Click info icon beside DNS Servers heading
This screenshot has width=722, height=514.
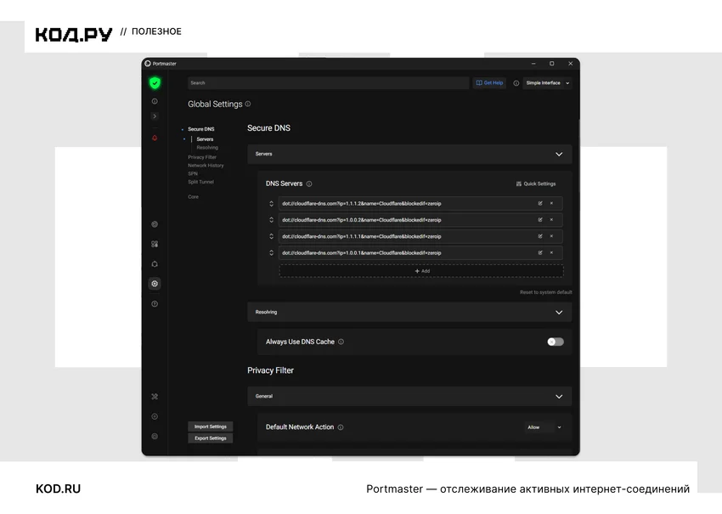(x=309, y=184)
